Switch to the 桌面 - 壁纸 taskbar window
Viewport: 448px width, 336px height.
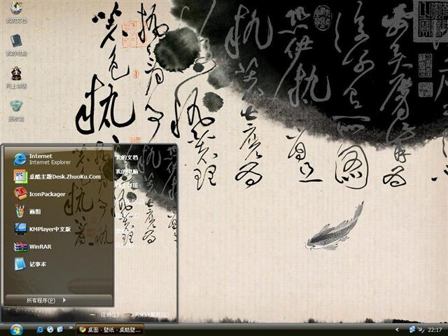(110, 330)
